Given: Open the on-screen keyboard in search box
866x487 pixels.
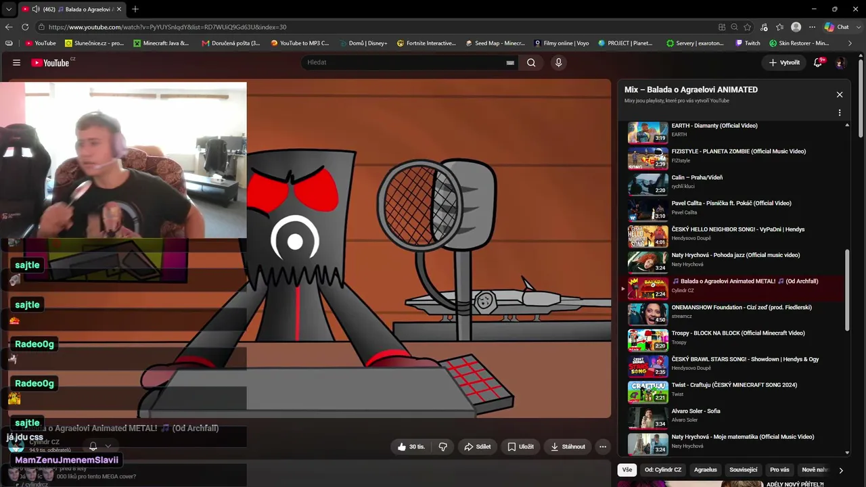Looking at the screenshot, I should [510, 62].
